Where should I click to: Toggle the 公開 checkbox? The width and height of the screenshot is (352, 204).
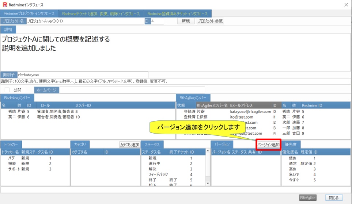point(7,90)
